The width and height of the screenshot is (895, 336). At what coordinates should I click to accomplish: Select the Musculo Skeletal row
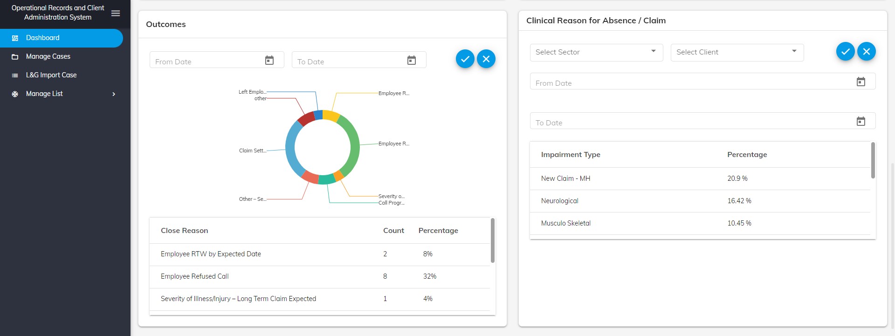coord(700,223)
